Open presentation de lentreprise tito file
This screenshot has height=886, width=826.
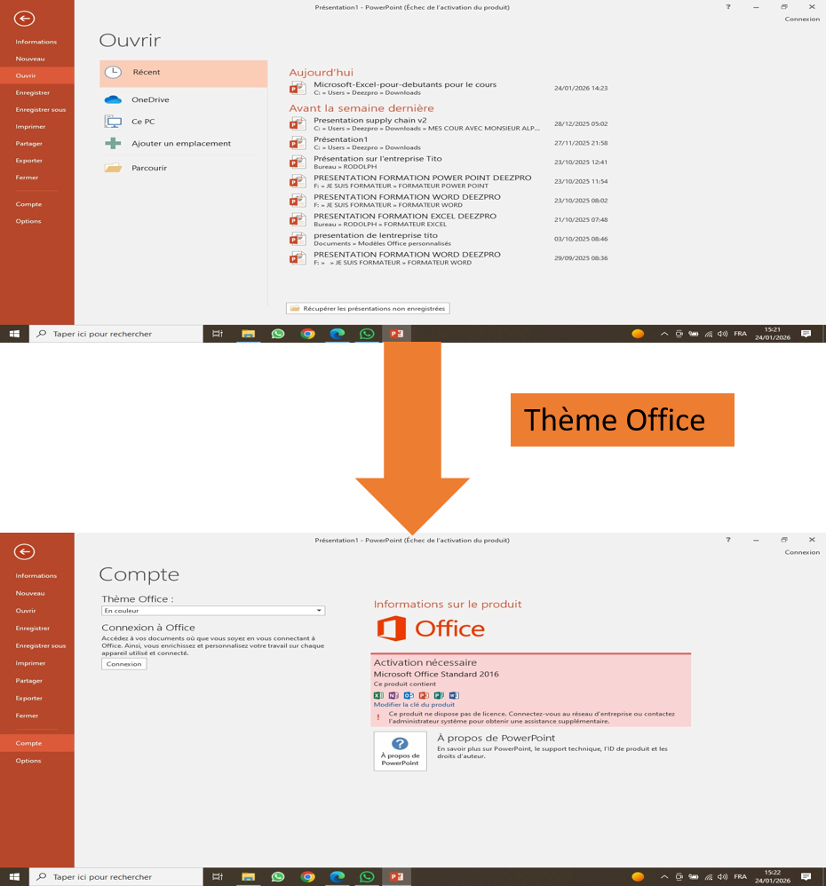pyautogui.click(x=375, y=235)
